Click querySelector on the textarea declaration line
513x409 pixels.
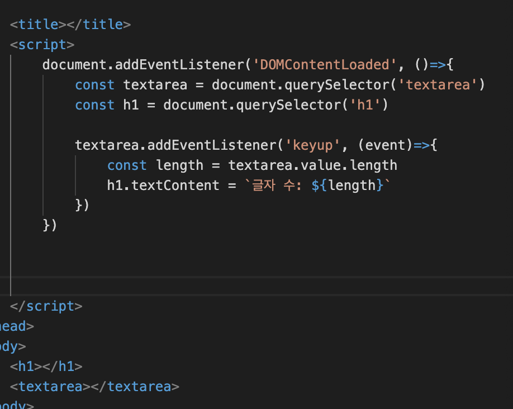tap(338, 85)
